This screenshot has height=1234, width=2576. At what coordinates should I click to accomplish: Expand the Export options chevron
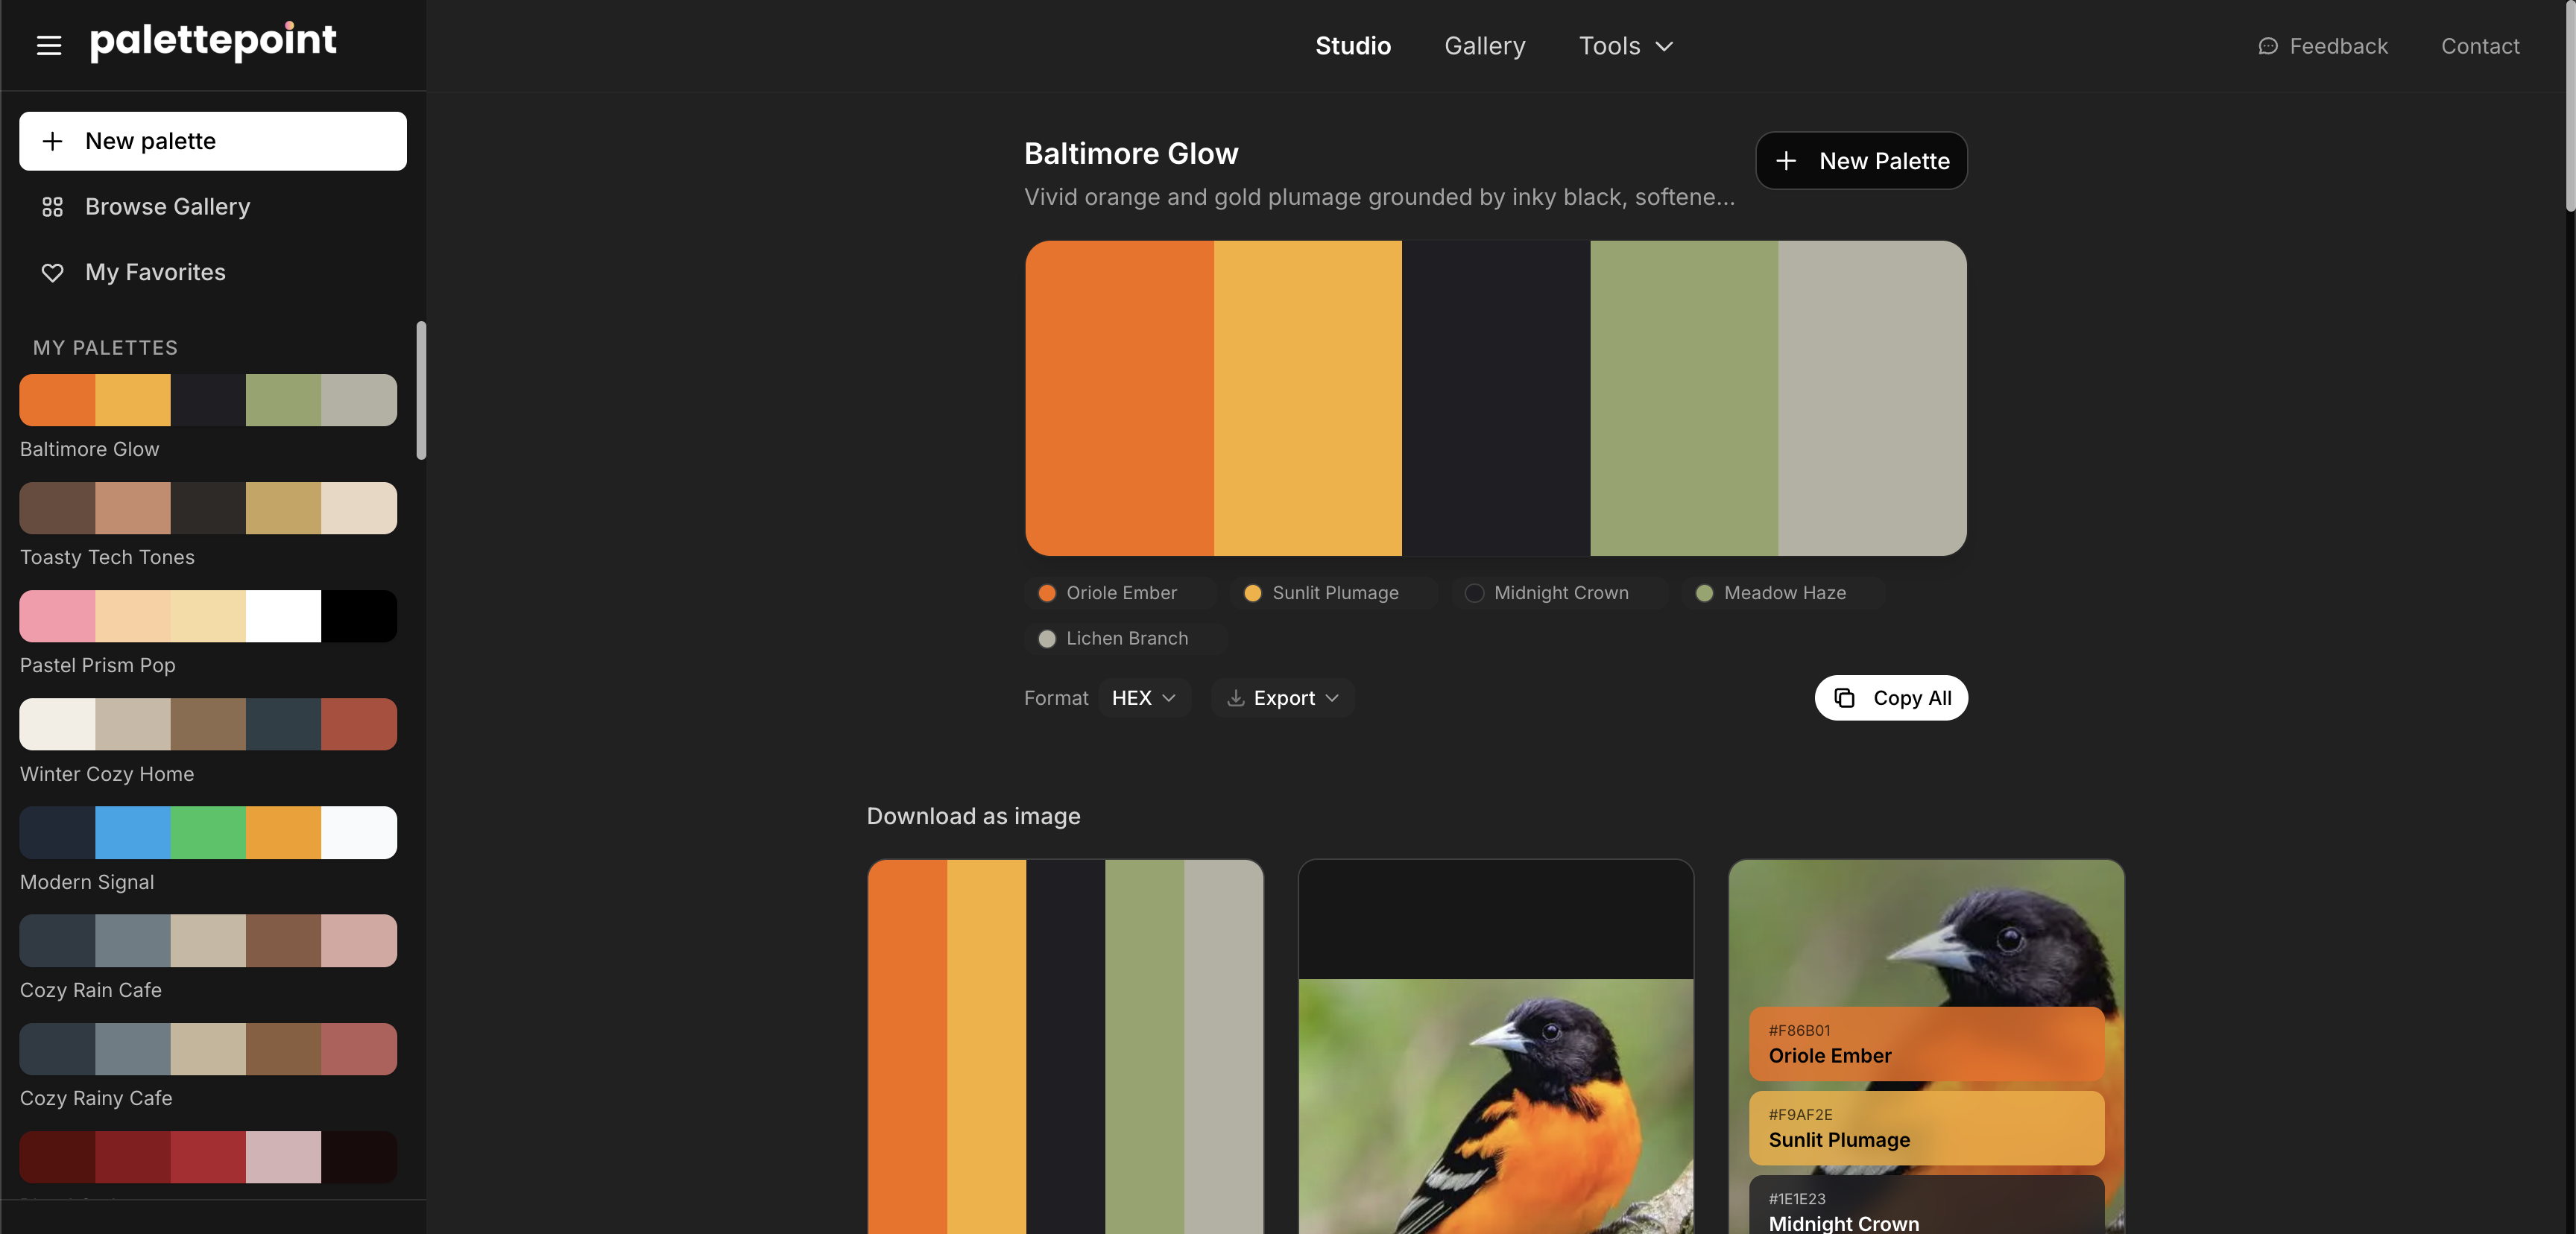pos(1333,698)
